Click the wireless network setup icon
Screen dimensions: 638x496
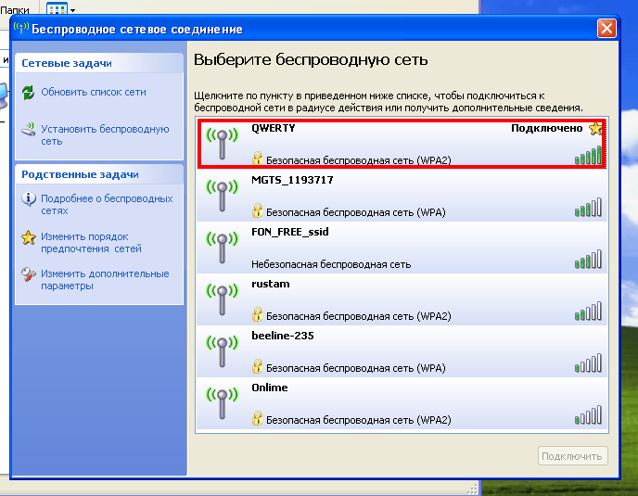(29, 130)
